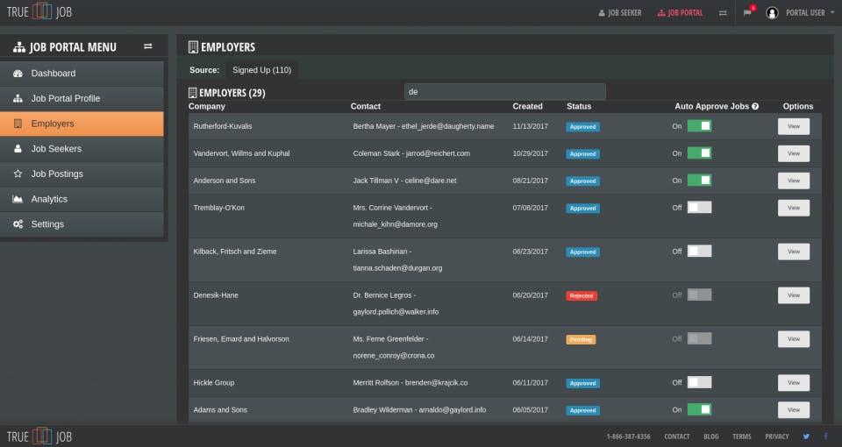
Task: Enable auto approve for Tremblay-O'Kon
Action: pyautogui.click(x=699, y=207)
